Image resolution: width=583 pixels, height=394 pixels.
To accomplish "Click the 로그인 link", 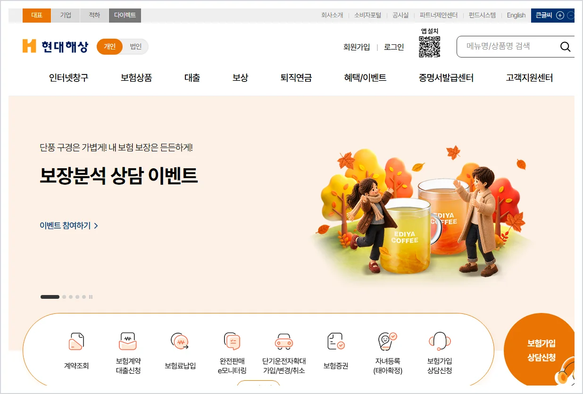I will (x=394, y=47).
